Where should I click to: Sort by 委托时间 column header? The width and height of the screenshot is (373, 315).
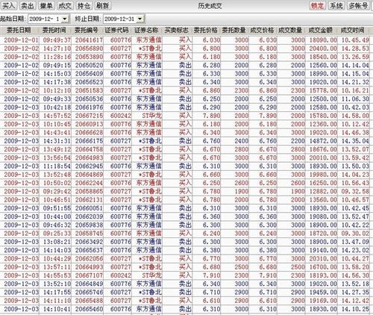(54, 31)
